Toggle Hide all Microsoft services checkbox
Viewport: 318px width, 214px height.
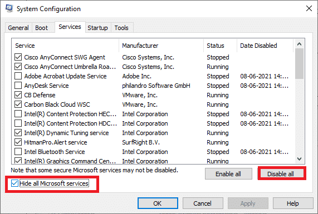(x=14, y=183)
